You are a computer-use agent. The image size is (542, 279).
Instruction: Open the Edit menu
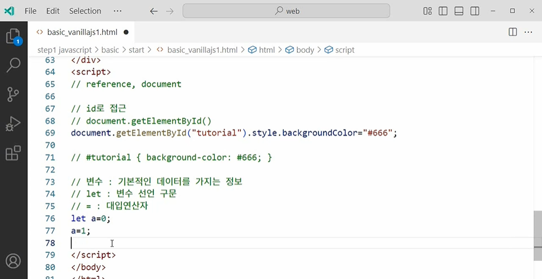pos(53,11)
